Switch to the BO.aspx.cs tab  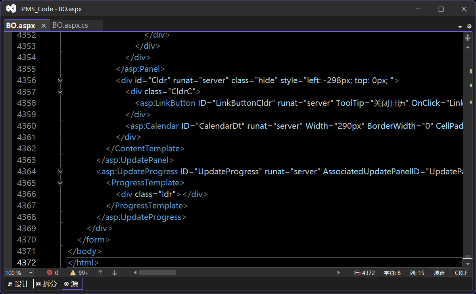[x=70, y=25]
